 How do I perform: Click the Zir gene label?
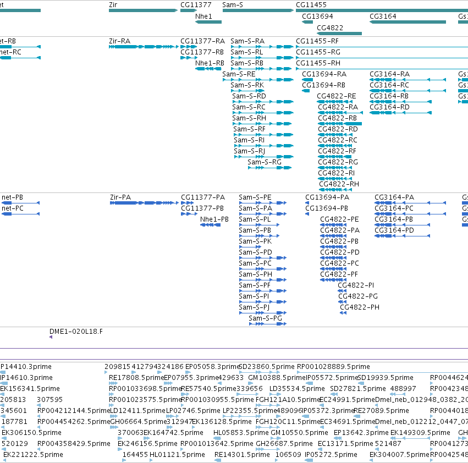[113, 5]
